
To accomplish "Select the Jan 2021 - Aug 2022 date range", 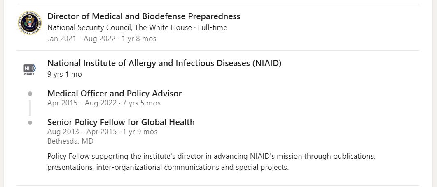I will [82, 39].
